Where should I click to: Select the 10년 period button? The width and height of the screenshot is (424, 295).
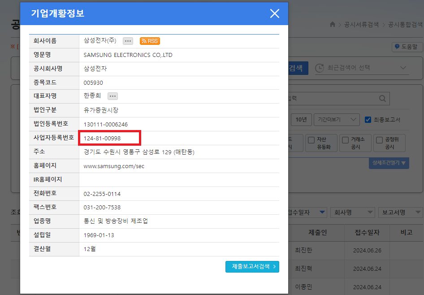(301, 120)
